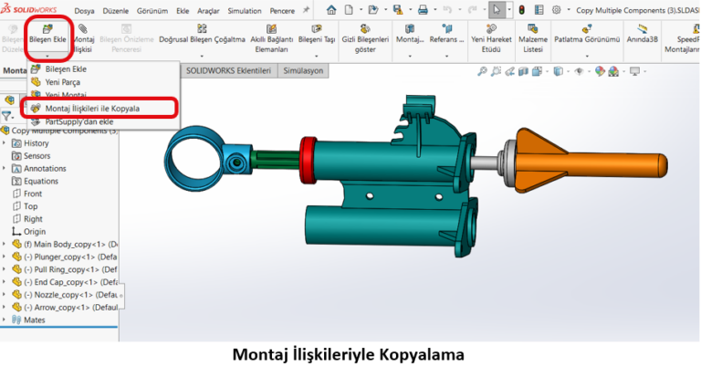Activate the Bileşeni Taşı tool

317,31
